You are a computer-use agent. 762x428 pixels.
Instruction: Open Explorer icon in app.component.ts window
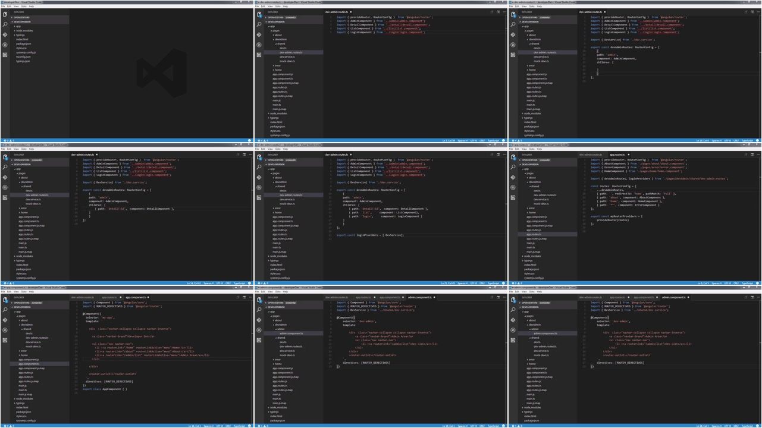5,300
